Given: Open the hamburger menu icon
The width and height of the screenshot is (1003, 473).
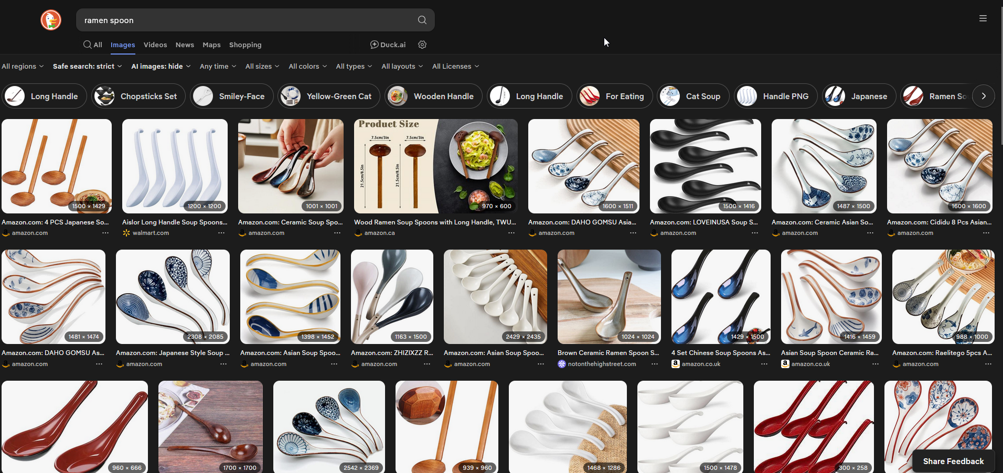Looking at the screenshot, I should pyautogui.click(x=983, y=18).
